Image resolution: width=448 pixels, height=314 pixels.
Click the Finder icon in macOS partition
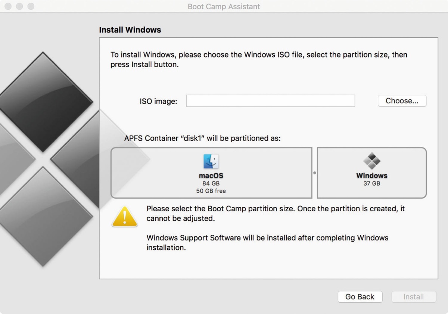pos(211,161)
